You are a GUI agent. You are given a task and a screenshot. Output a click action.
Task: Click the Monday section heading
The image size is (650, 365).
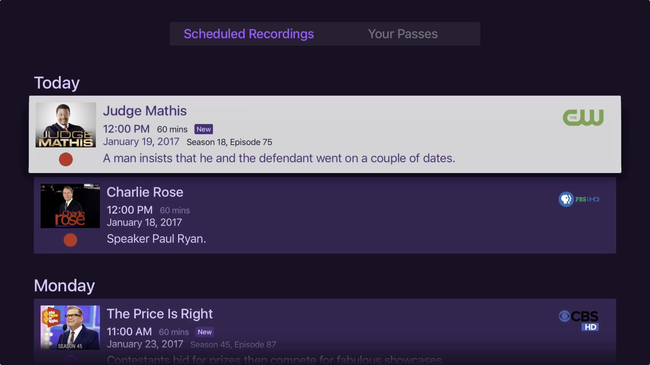(64, 286)
